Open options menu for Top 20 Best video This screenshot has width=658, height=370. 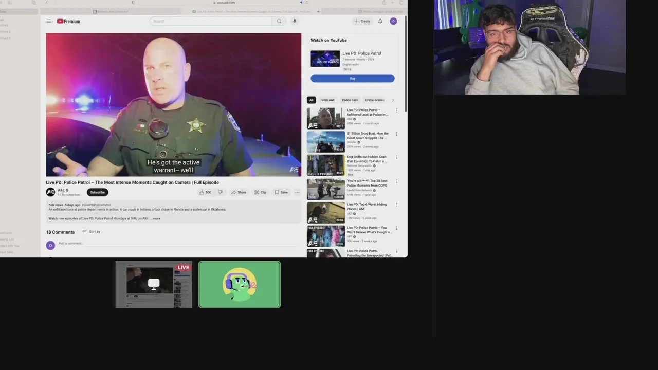pos(396,181)
